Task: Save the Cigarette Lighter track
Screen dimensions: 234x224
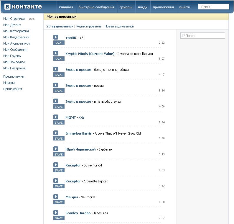Action: point(59,186)
